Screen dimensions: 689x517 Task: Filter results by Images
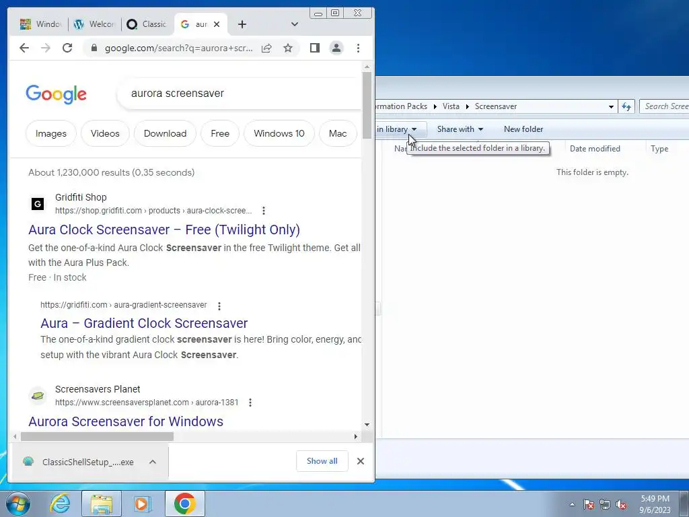tap(51, 134)
